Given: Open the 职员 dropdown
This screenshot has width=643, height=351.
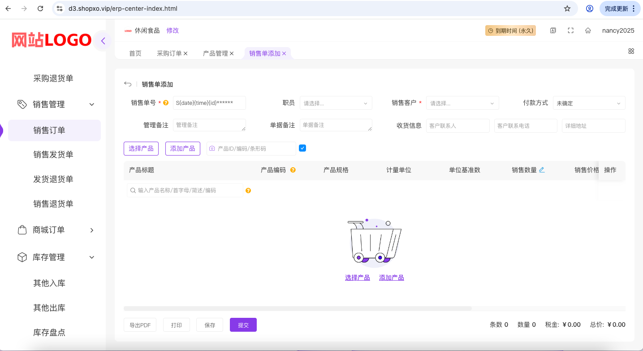Looking at the screenshot, I should click(336, 103).
